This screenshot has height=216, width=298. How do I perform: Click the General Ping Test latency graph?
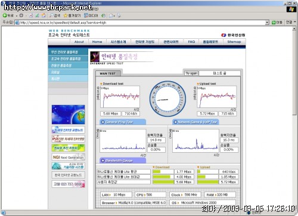click(x=123, y=141)
